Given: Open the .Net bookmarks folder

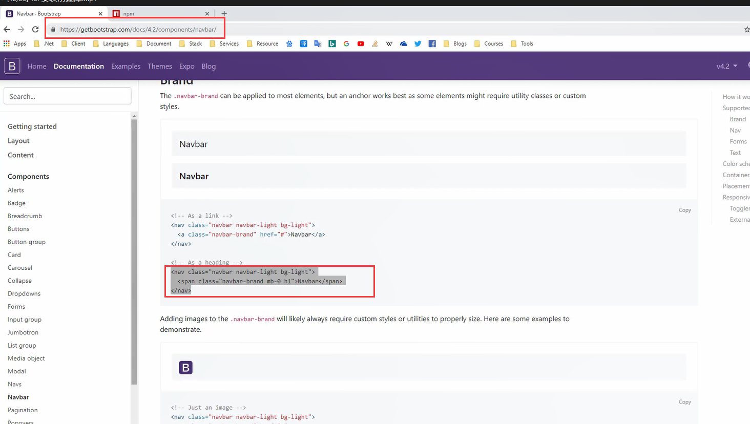Looking at the screenshot, I should (44, 44).
